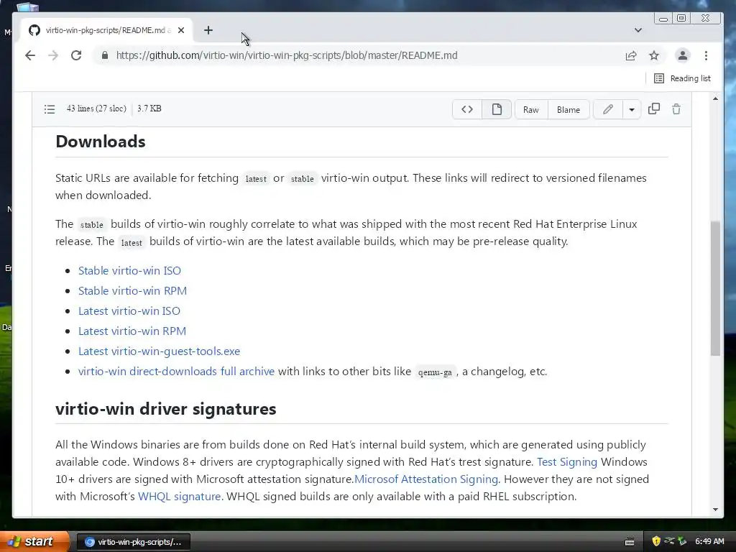Click the '43 lines (27 sloc)' text
Screen dimensions: 736x552
click(96, 109)
